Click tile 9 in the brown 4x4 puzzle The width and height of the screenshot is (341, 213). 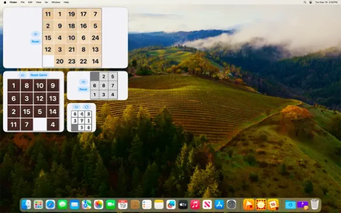(53, 85)
